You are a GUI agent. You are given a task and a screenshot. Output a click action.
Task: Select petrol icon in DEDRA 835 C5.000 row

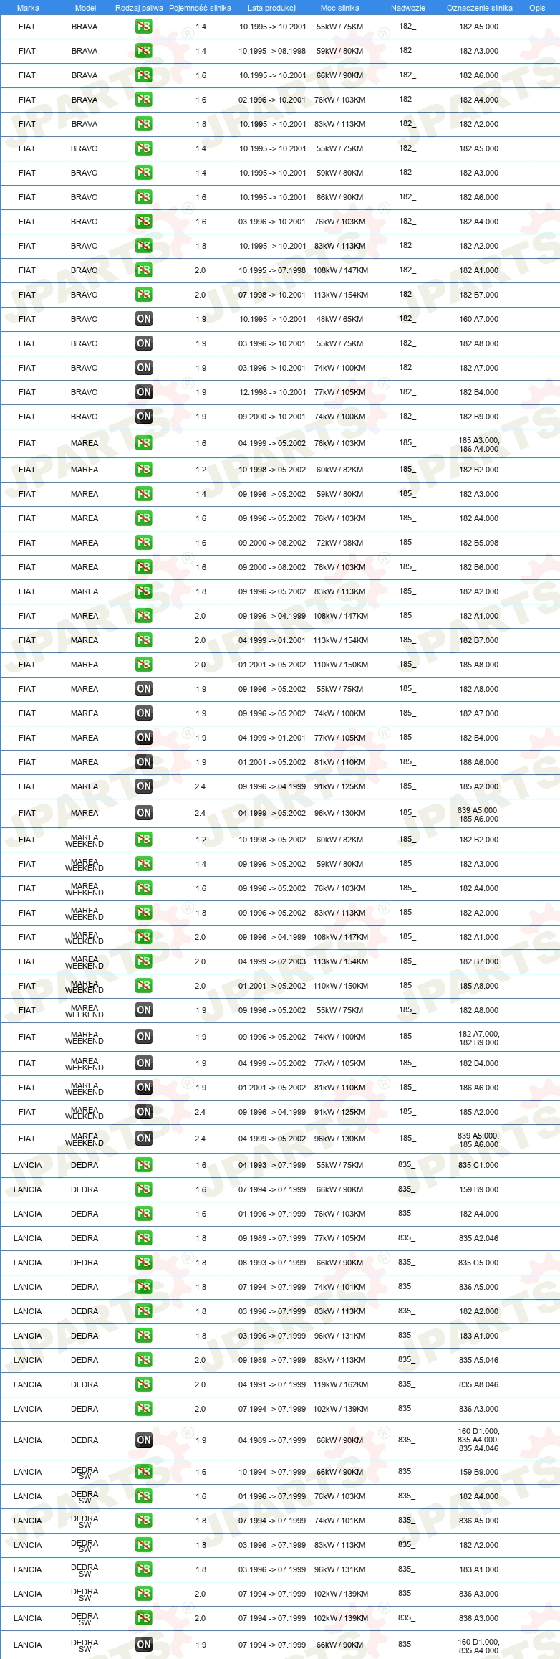coord(144,1263)
